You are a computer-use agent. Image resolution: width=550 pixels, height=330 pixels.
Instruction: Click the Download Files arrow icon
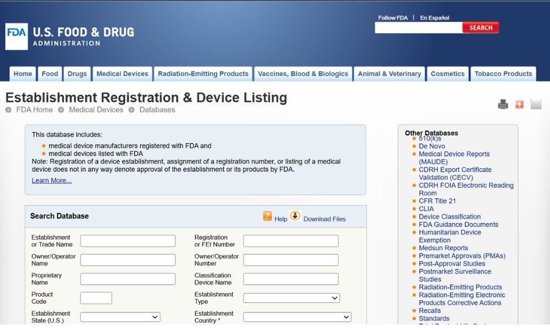click(295, 215)
